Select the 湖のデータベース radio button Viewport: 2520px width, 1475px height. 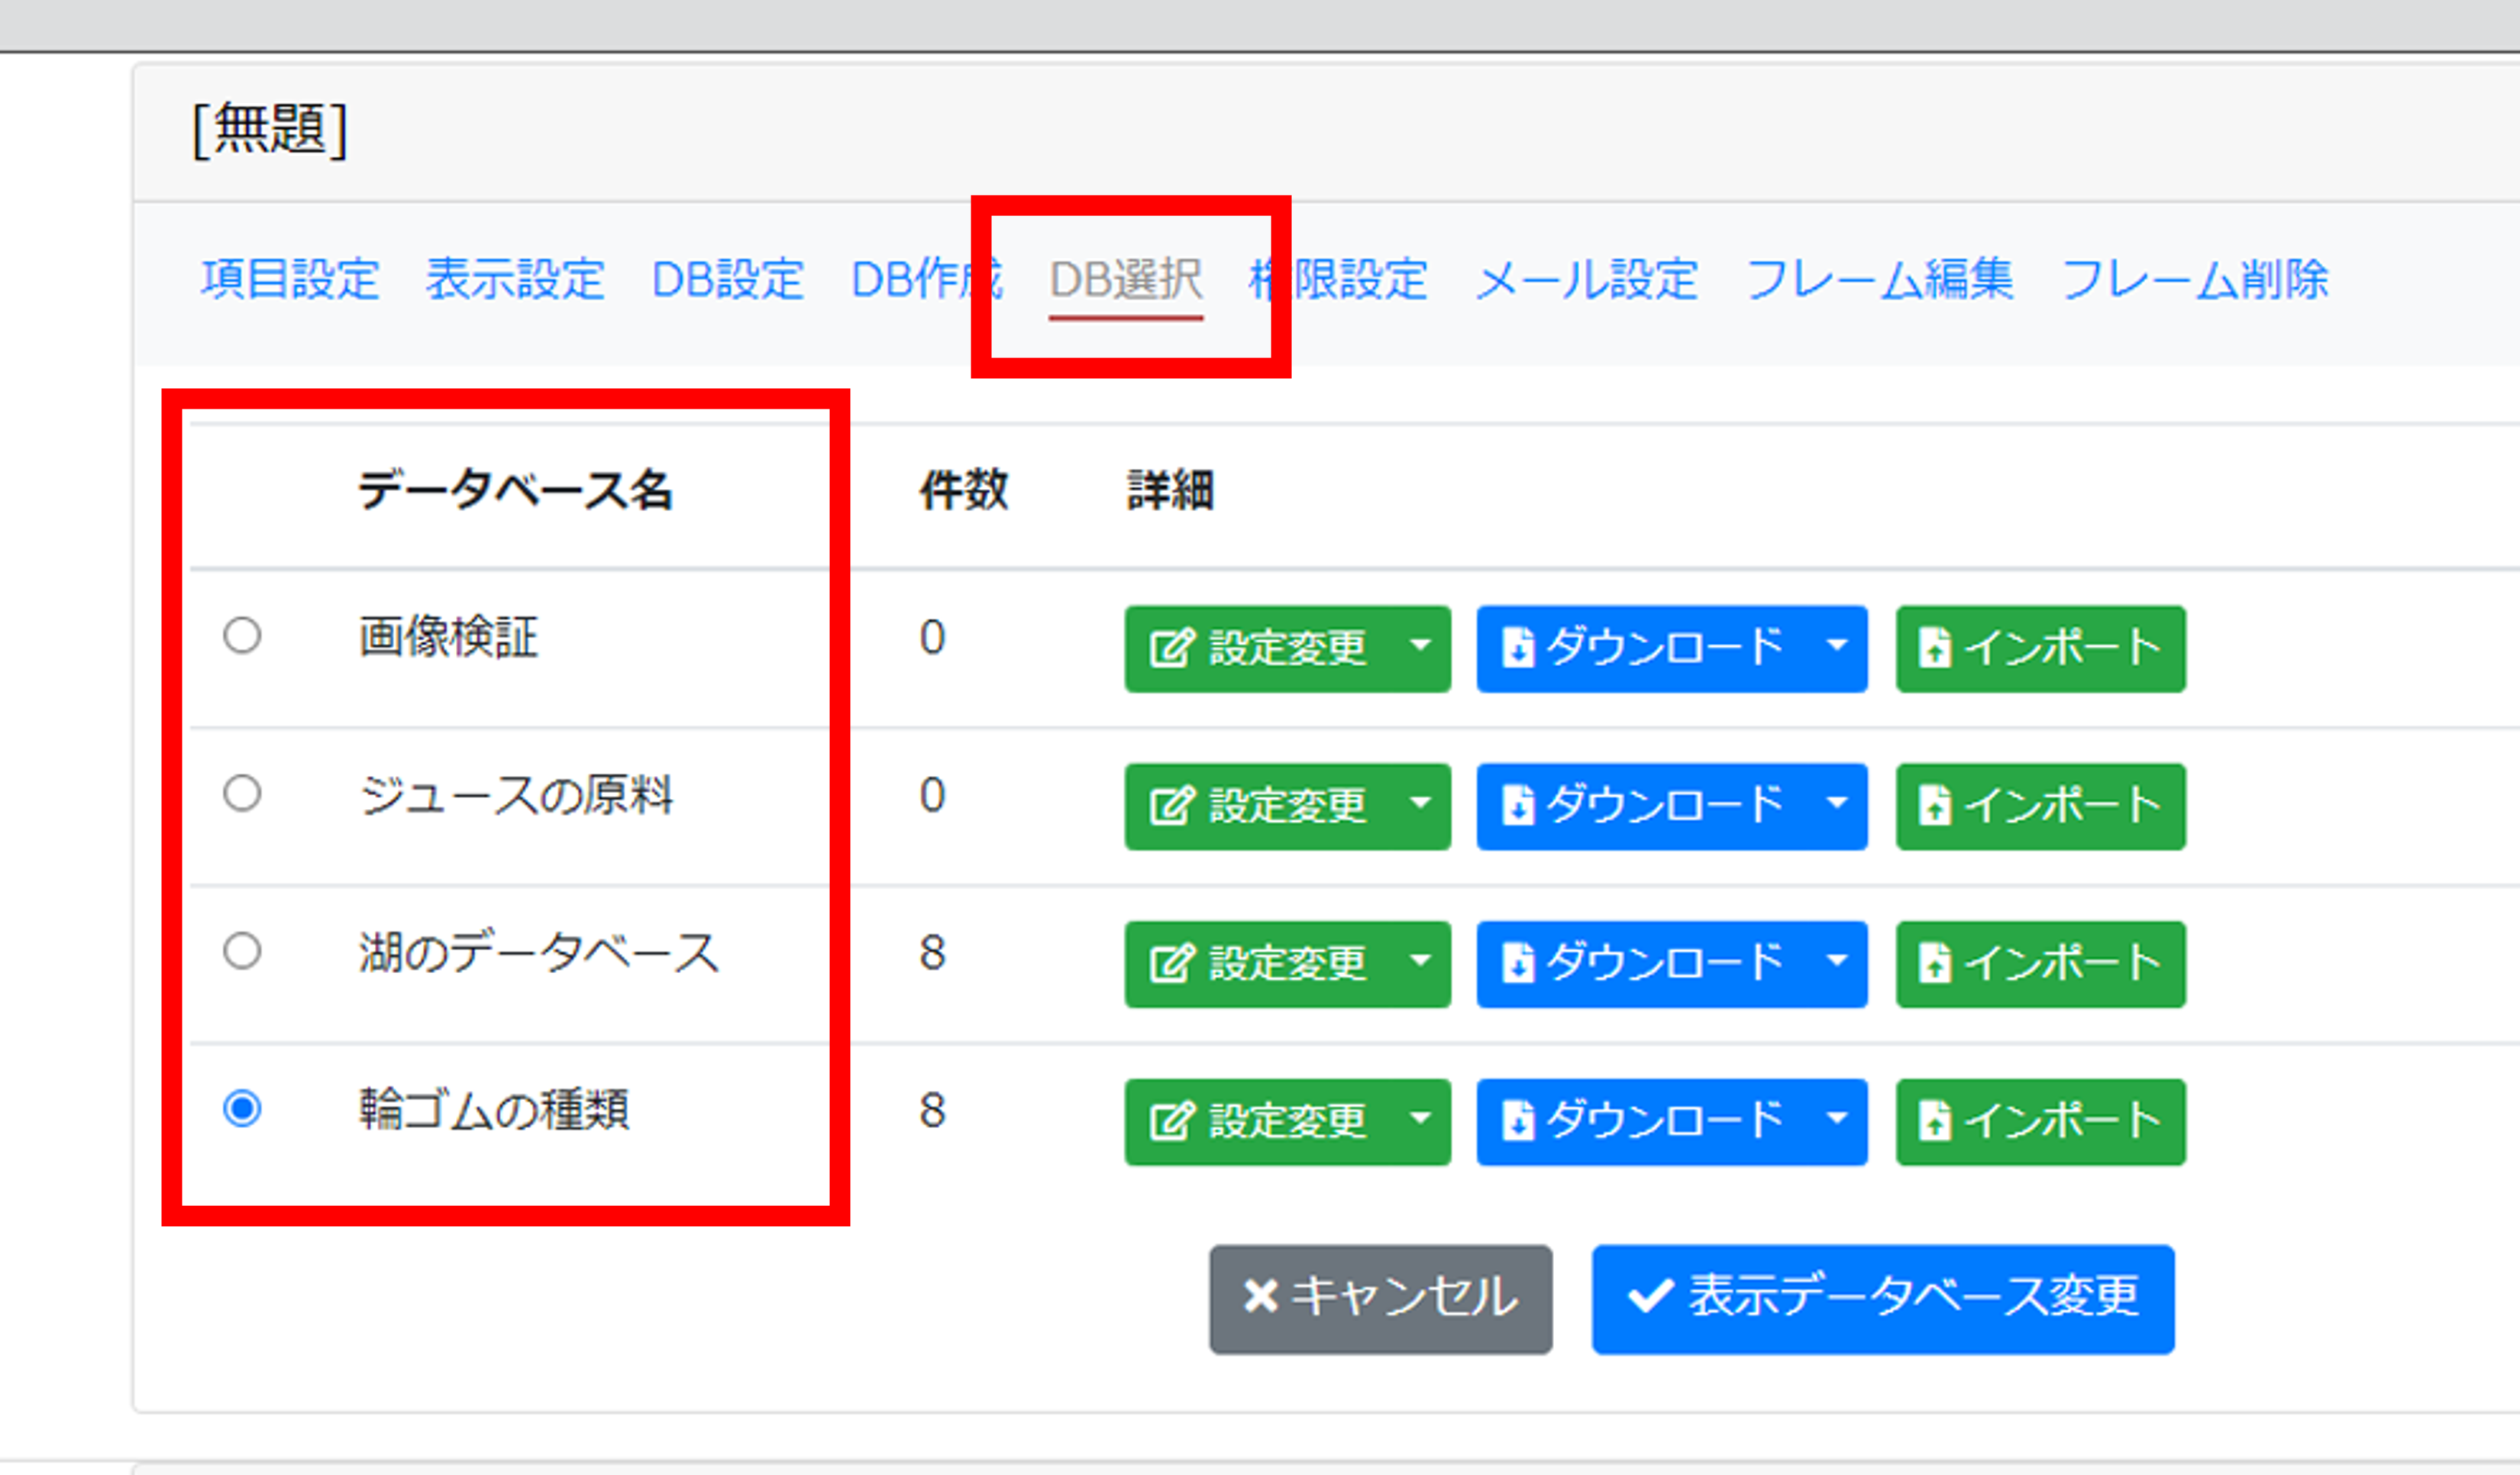pos(242,950)
